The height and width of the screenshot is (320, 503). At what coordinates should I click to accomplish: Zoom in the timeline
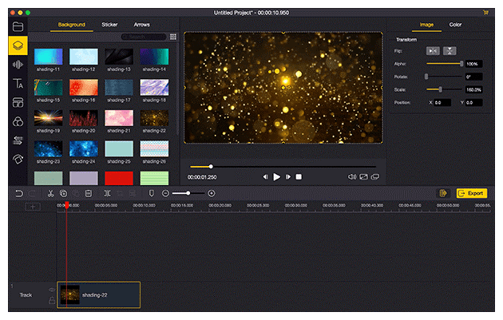[212, 193]
